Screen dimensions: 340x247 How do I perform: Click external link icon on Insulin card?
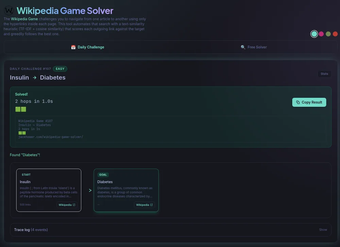click(x=74, y=205)
